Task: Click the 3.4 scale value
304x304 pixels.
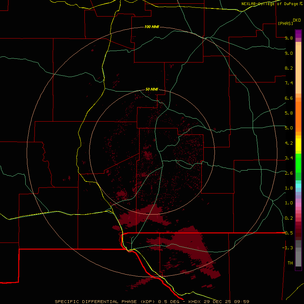Action: (x=289, y=158)
